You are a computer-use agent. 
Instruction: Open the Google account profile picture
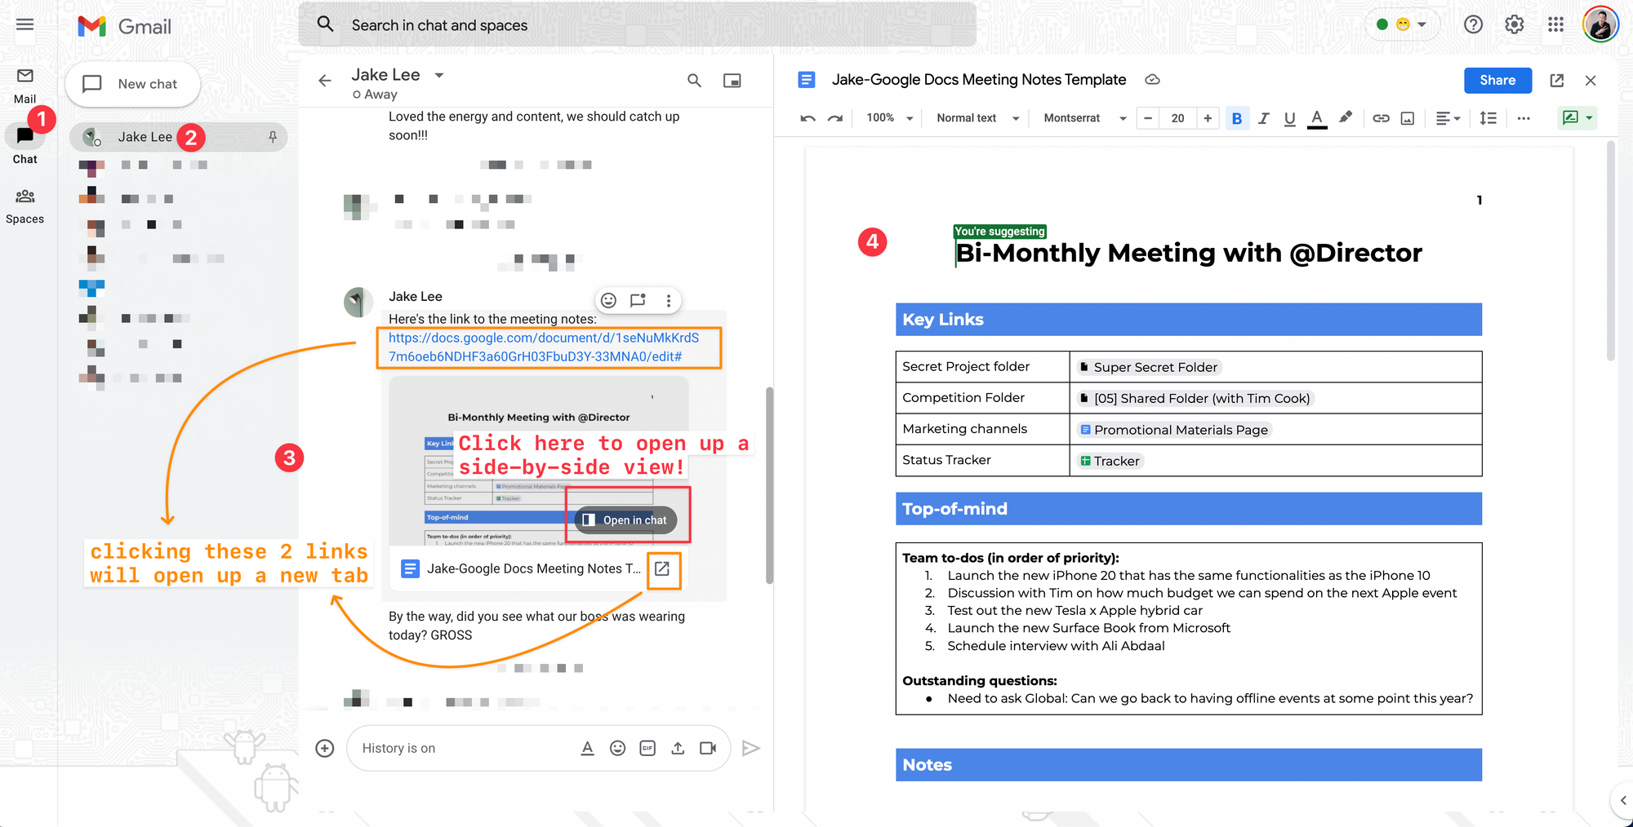point(1600,24)
